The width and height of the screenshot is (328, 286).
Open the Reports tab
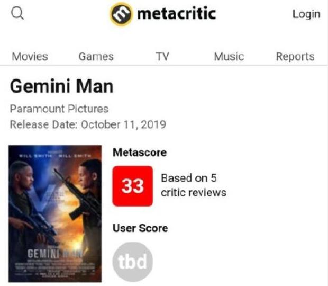(x=295, y=57)
